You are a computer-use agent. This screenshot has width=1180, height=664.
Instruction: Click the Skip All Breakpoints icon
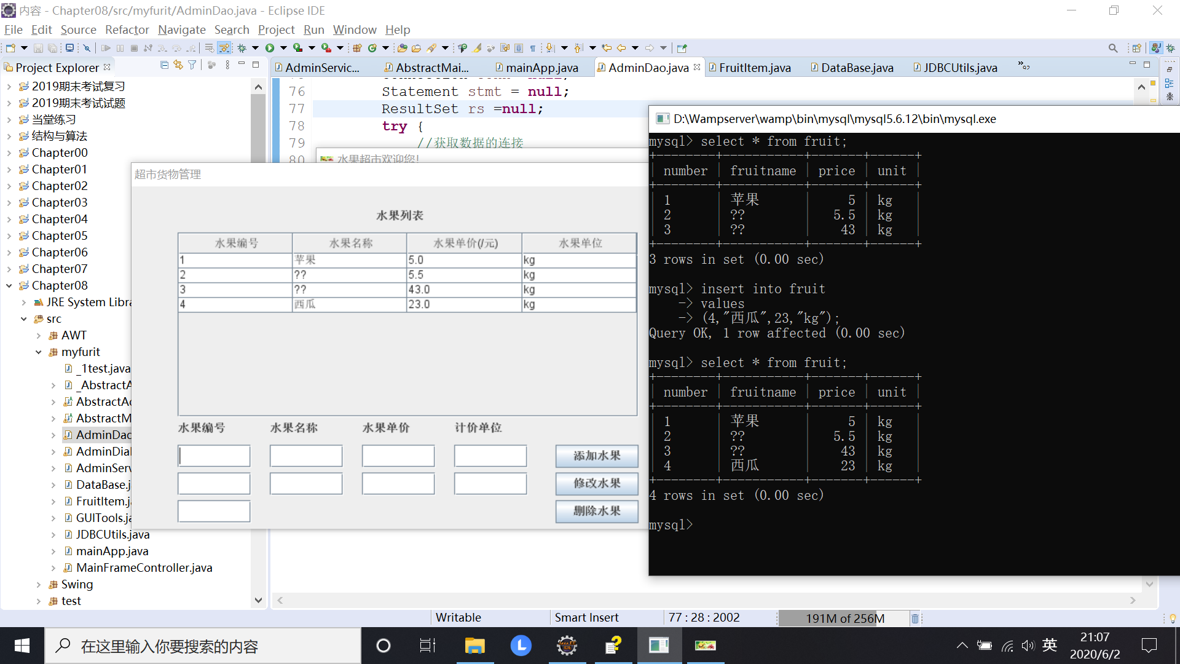(87, 48)
